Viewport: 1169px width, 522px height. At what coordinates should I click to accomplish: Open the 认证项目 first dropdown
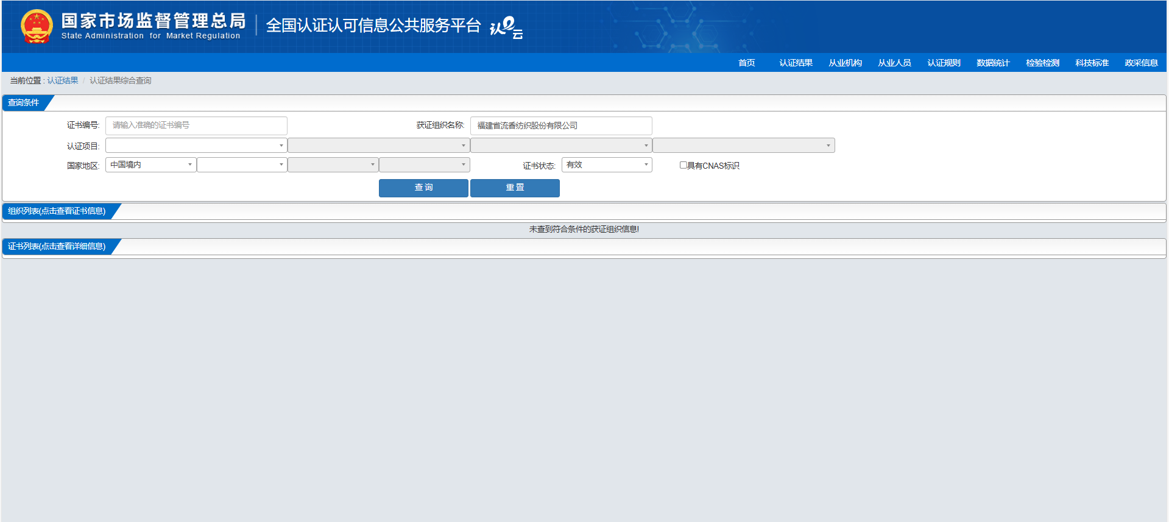coord(196,146)
